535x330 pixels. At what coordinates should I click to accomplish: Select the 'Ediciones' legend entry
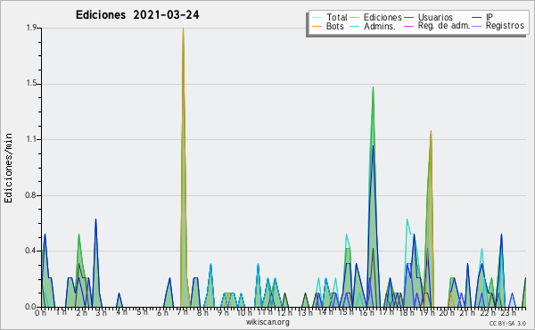pos(383,17)
